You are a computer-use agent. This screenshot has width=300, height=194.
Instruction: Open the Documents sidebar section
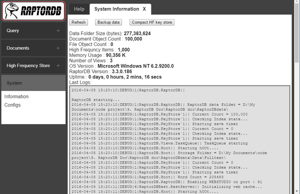click(x=33, y=48)
